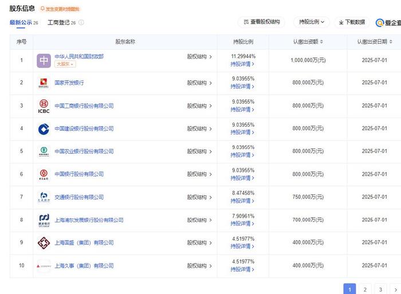Open 中国工商银行股份有限公司 link
Viewport: 401px width, 294px height.
84,105
